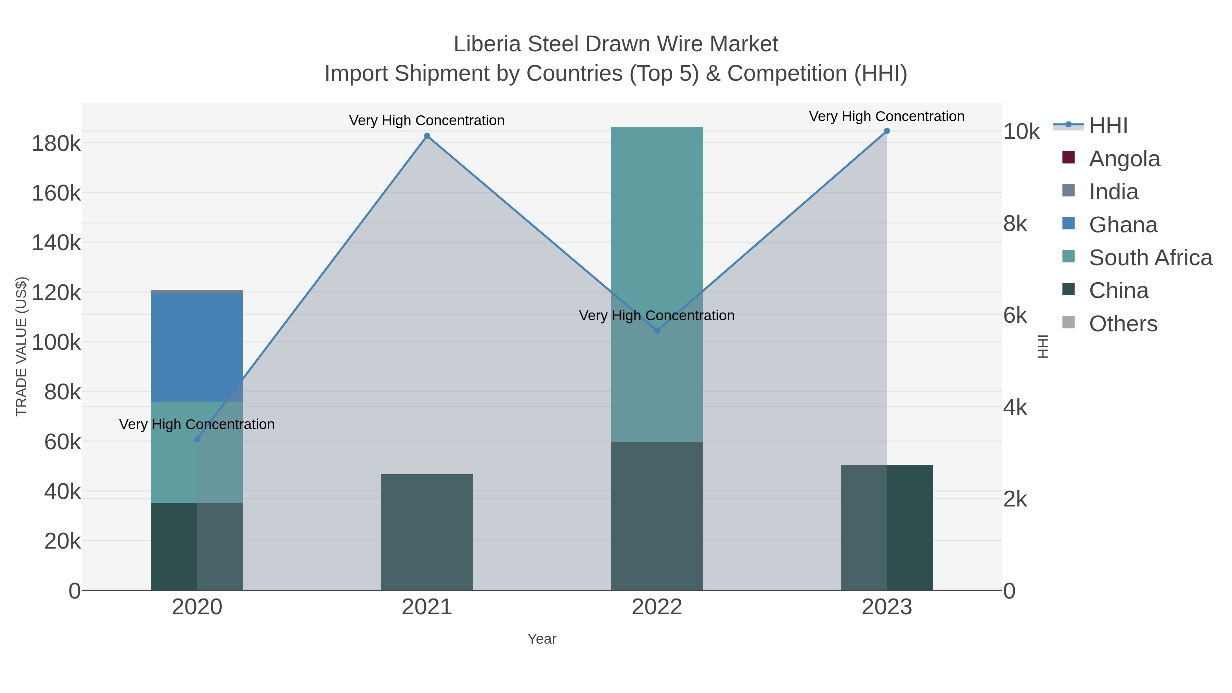Click the 2020 x-axis label

[x=197, y=607]
